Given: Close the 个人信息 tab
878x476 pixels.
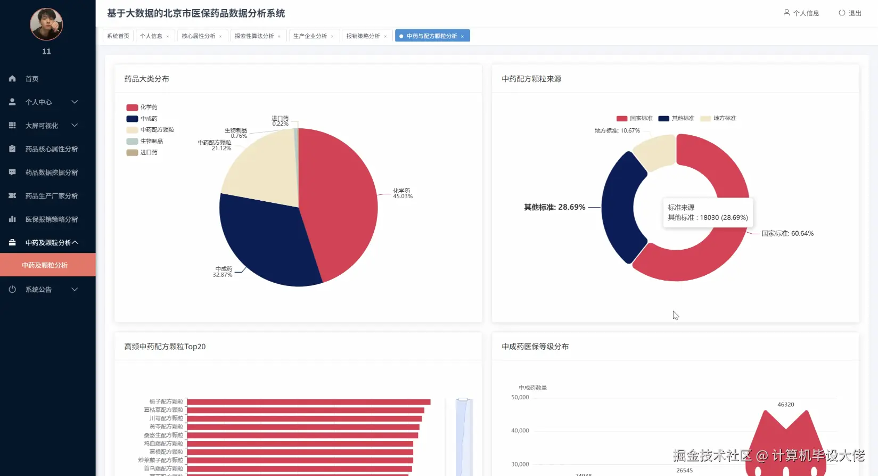Looking at the screenshot, I should (x=168, y=36).
